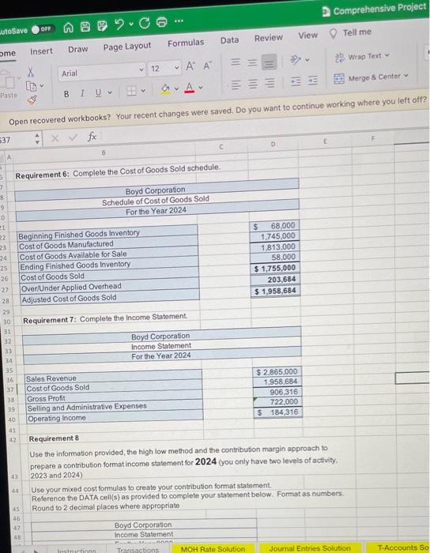Select Operating Income value 184,316
The image size is (430, 553).
coord(278,412)
